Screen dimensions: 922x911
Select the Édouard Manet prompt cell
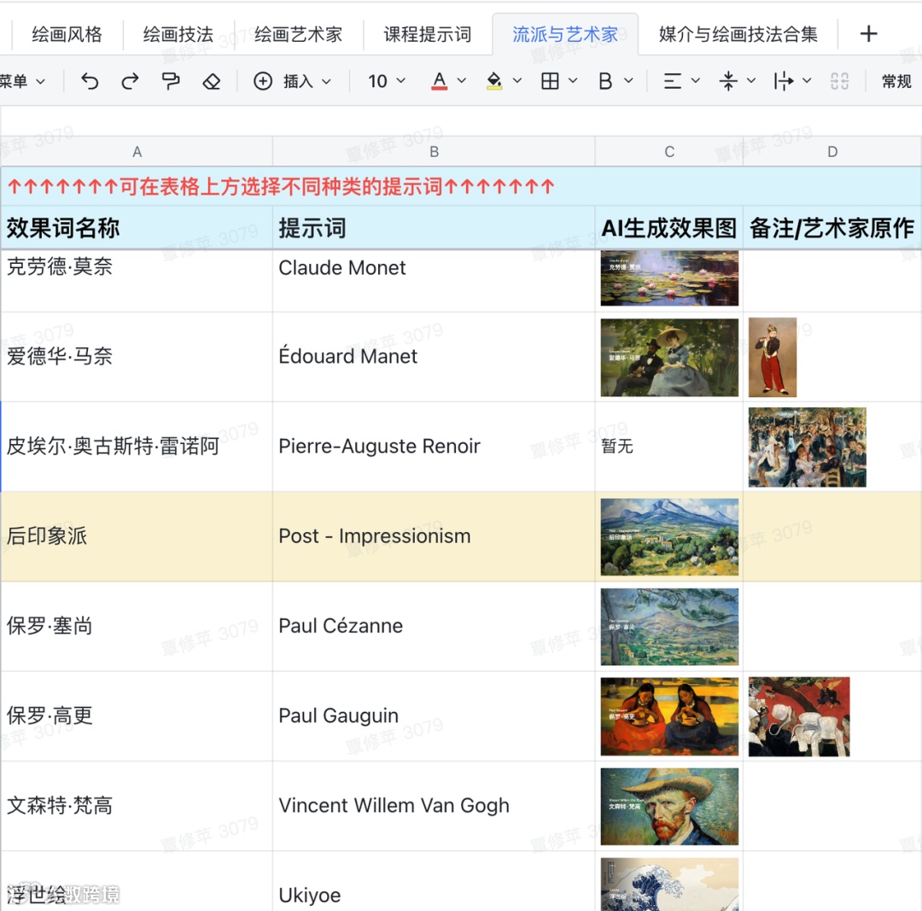pyautogui.click(x=434, y=356)
